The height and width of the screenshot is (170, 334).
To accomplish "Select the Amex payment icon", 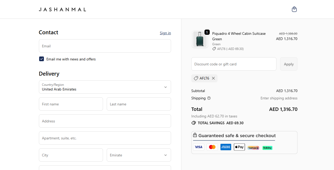I will (x=226, y=147).
